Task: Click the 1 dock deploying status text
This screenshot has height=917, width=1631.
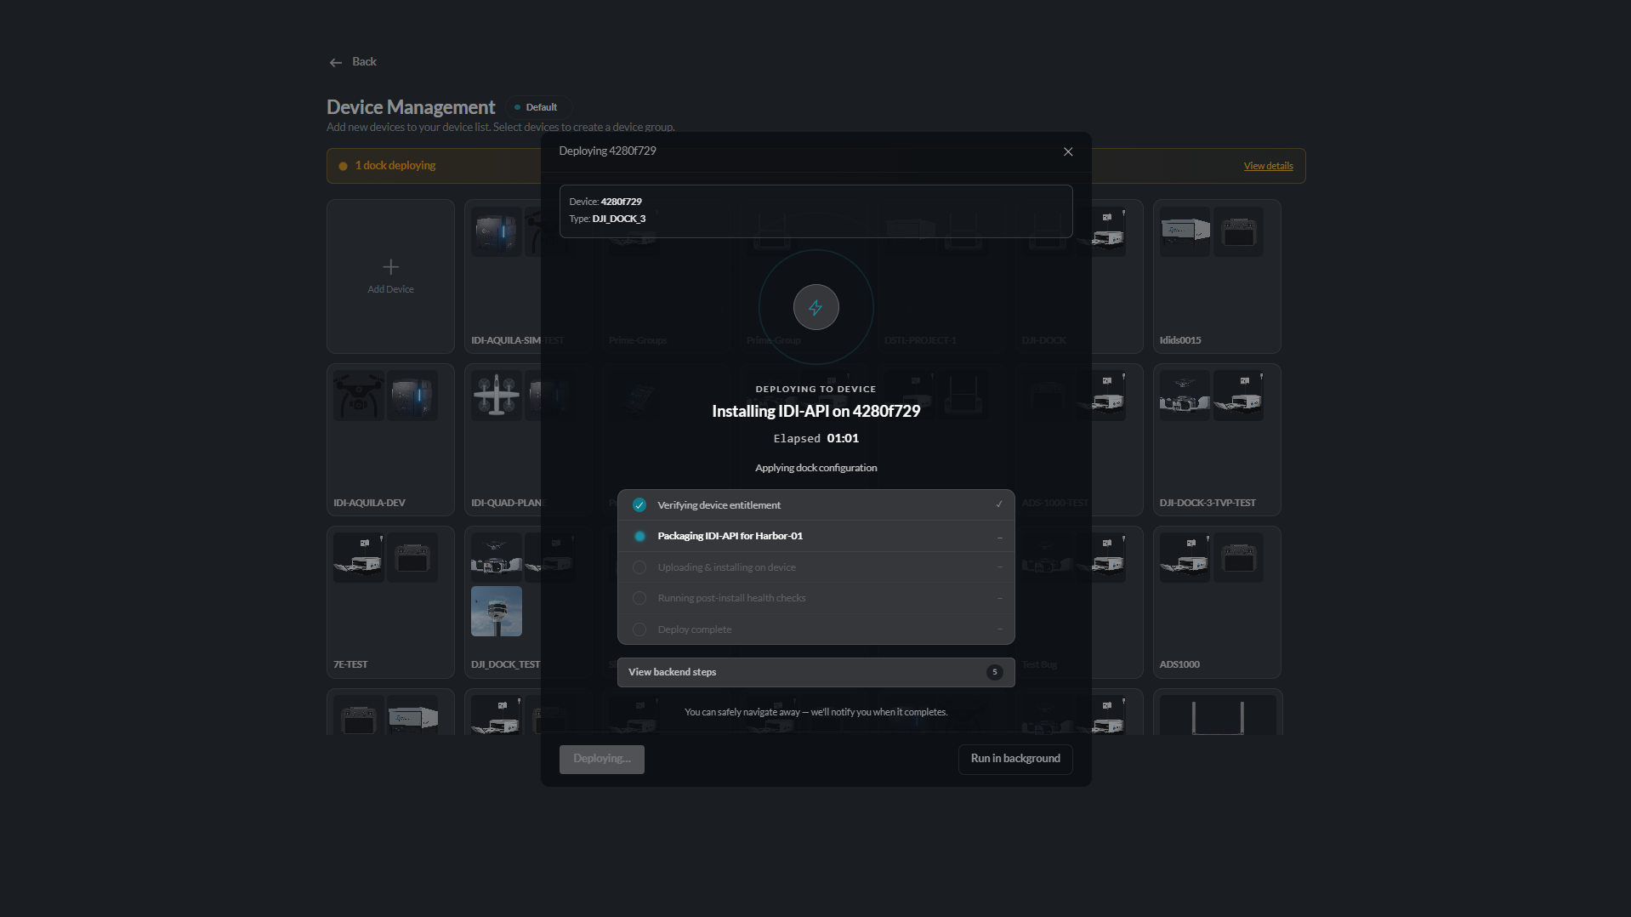Action: [395, 166]
